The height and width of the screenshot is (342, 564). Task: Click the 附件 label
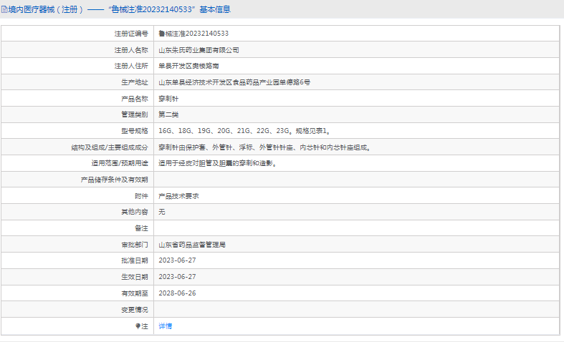pos(141,196)
